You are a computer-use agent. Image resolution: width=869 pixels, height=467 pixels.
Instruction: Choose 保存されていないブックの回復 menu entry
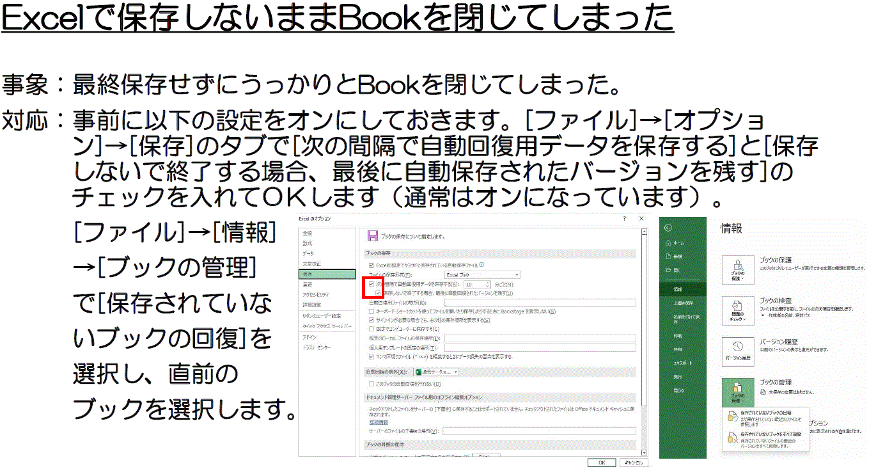[x=765, y=418]
